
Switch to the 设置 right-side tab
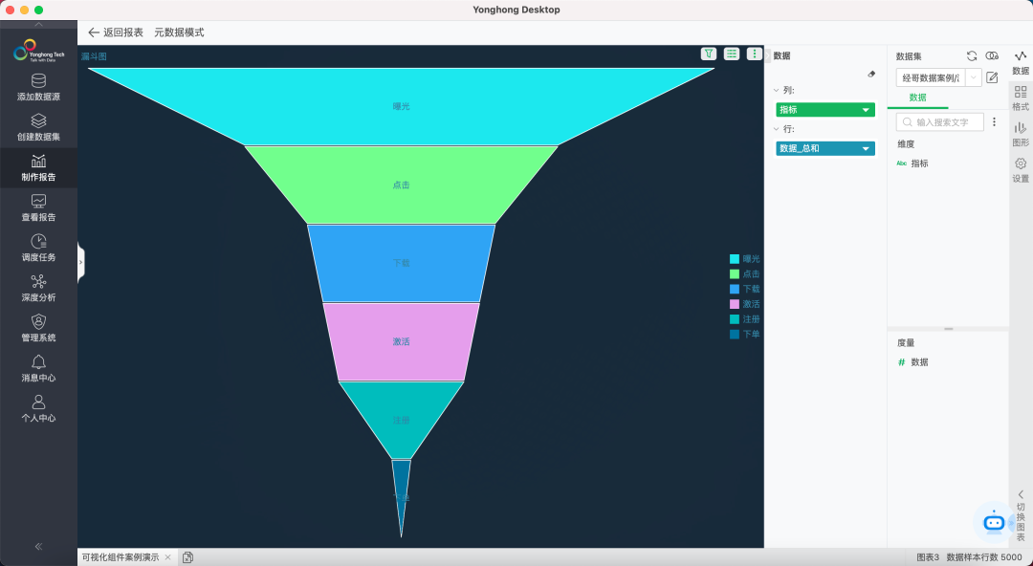coord(1021,170)
